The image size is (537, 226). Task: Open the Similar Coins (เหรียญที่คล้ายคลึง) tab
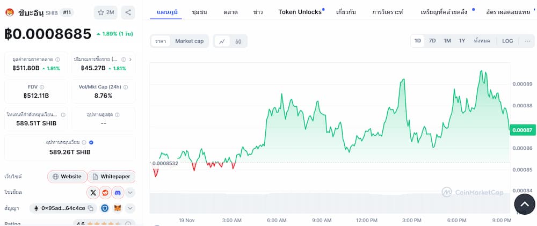445,12
